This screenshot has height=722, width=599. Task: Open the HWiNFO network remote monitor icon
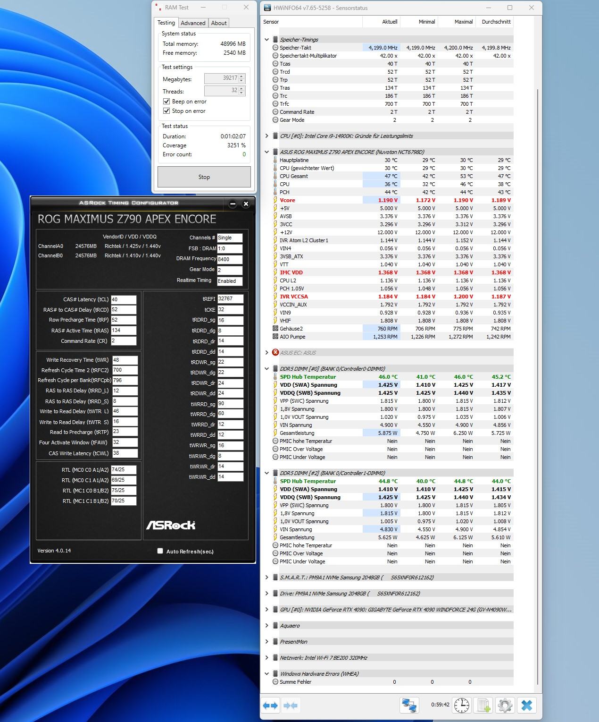[409, 705]
